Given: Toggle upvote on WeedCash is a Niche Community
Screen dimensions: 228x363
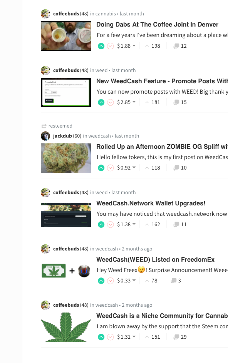Looking at the screenshot, I should click(101, 337).
